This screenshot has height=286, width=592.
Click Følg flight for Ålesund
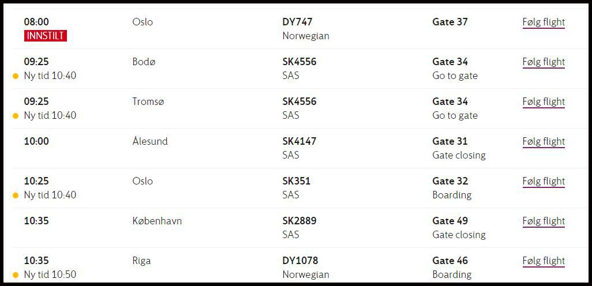(544, 142)
